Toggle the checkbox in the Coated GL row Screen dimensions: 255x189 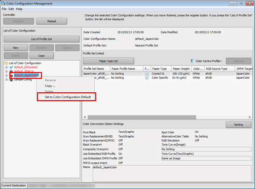[x=147, y=74]
